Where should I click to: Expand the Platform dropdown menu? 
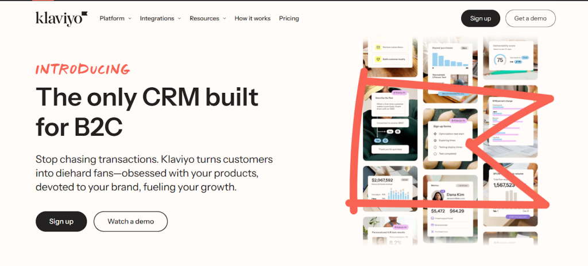click(115, 18)
